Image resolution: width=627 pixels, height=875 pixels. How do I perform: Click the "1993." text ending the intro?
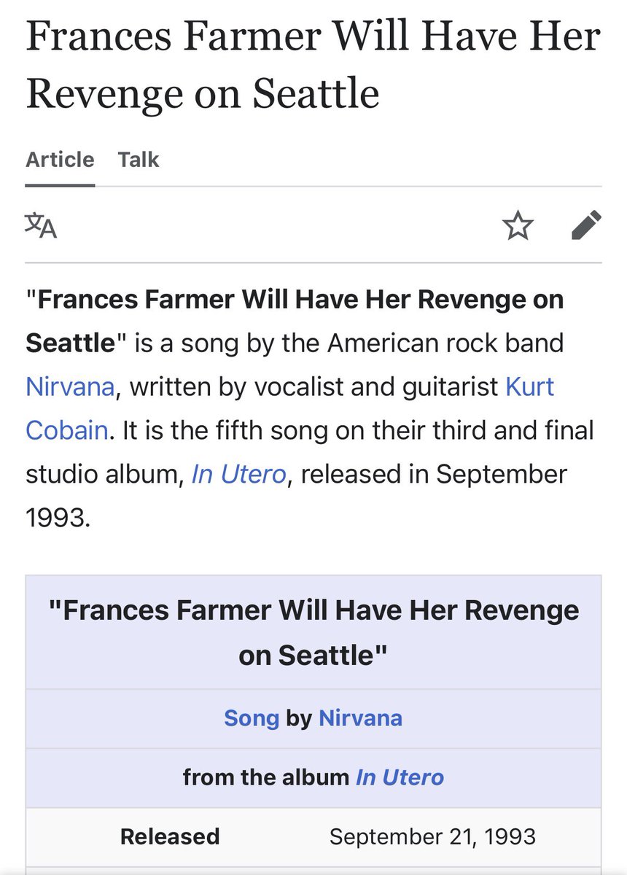coord(58,518)
